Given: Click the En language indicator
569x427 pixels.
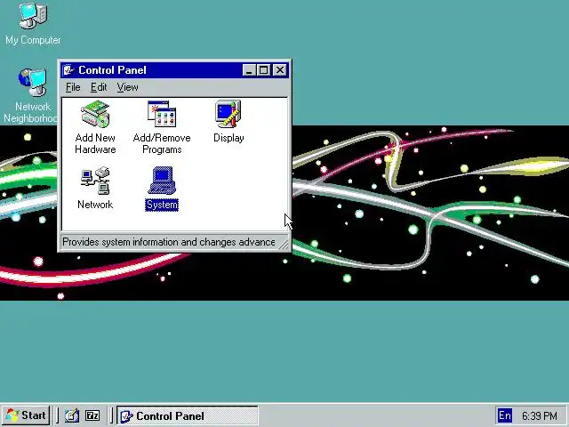Looking at the screenshot, I should click(x=505, y=415).
